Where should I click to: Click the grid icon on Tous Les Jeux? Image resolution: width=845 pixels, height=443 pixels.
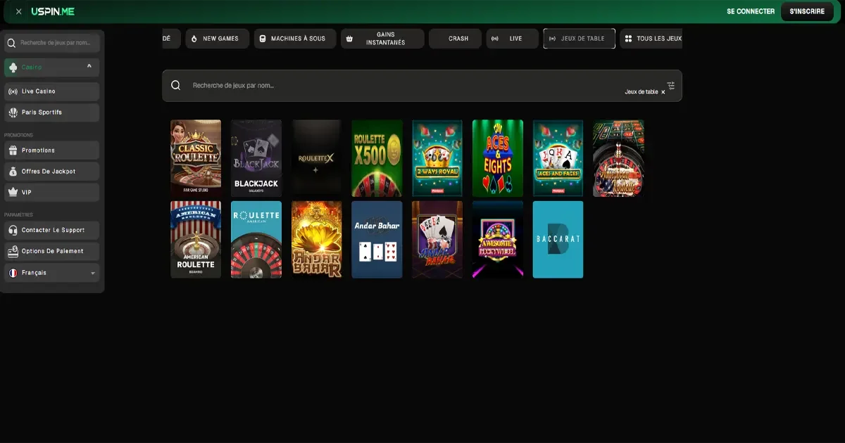click(x=629, y=39)
